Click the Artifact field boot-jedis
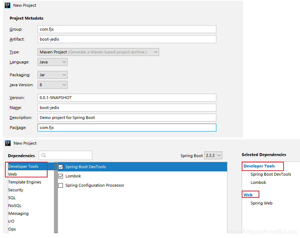This screenshot has height=238, width=300. [x=127, y=39]
